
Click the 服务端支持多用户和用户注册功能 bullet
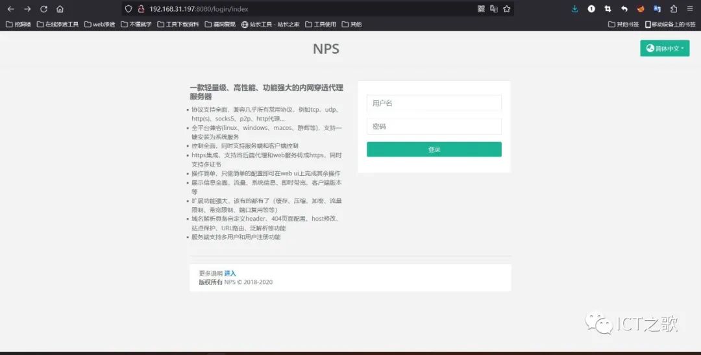[x=236, y=237]
